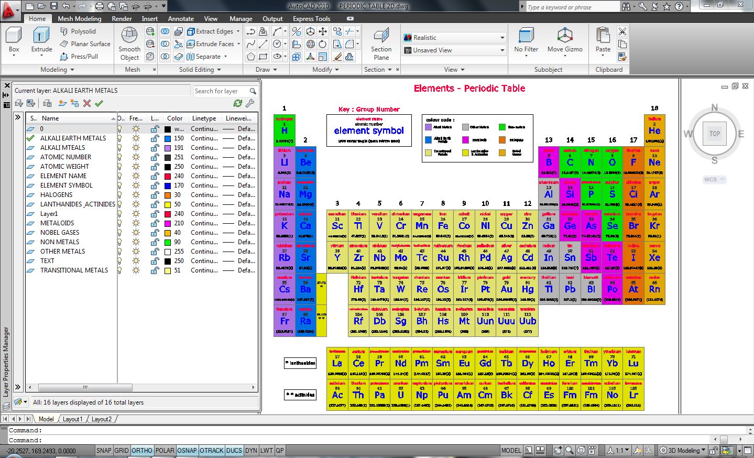Sort layers by the Name column header
The image size is (754, 458).
point(78,118)
